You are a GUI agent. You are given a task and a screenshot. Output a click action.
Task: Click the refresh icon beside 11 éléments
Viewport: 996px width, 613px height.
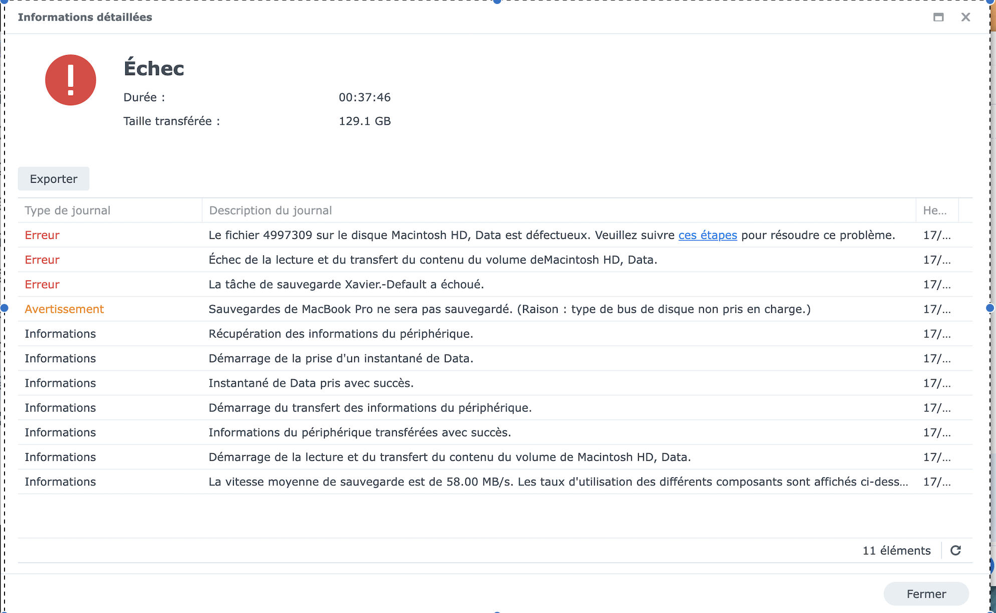tap(955, 550)
